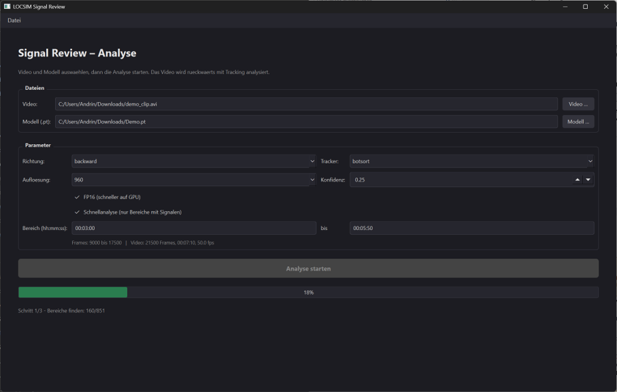Open the Tracker dropdown showing botsort
The image size is (617, 392).
point(471,161)
